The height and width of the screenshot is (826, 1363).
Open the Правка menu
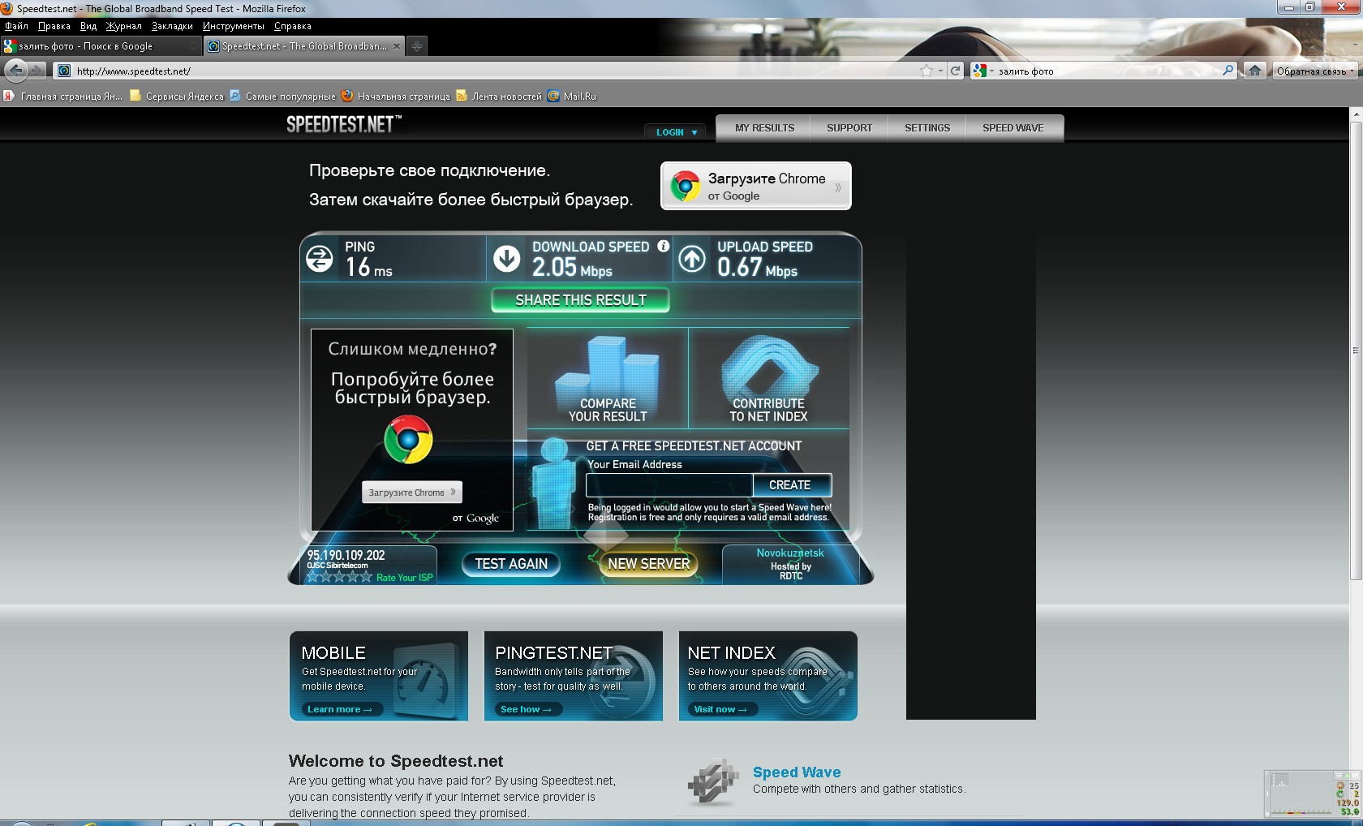pos(54,26)
